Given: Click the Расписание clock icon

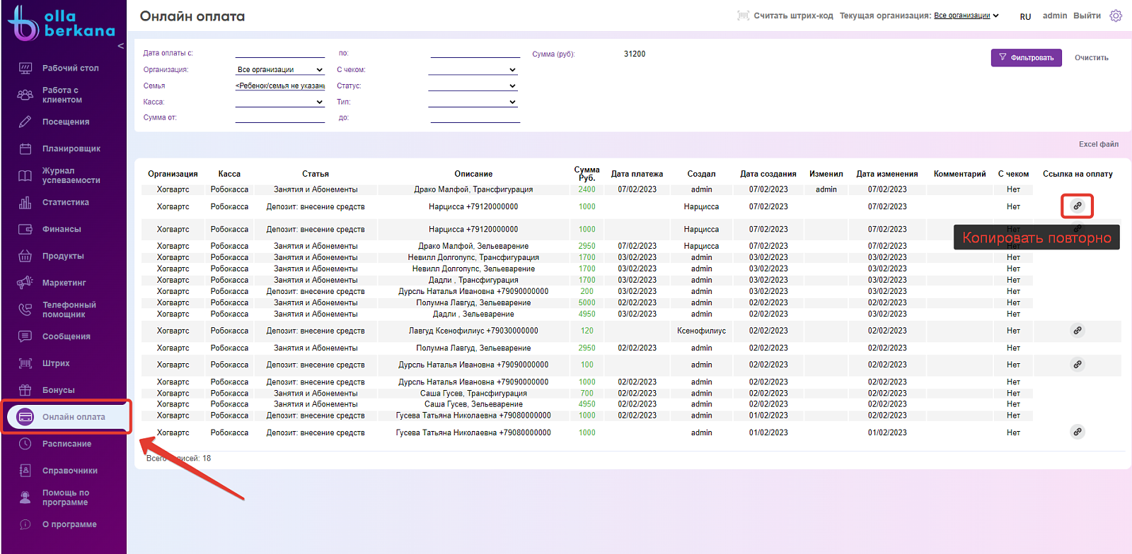Looking at the screenshot, I should 25,444.
